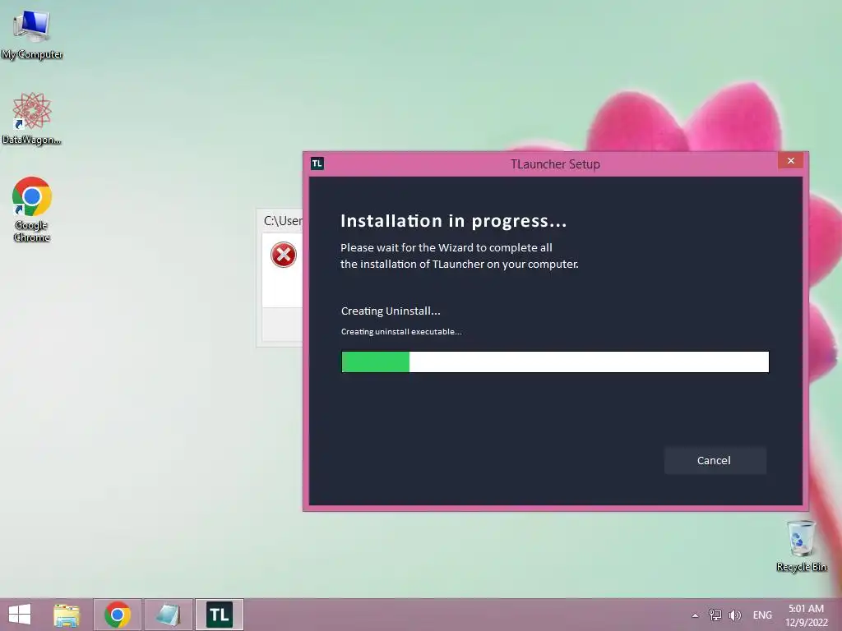
Task: Click the ENG language indicator
Action: tap(762, 615)
